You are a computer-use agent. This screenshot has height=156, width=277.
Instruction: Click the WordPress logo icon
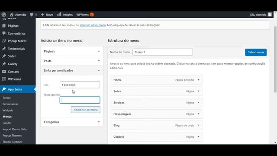click(4, 14)
